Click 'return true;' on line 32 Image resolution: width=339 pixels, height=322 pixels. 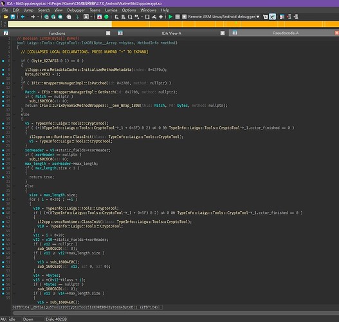42,177
